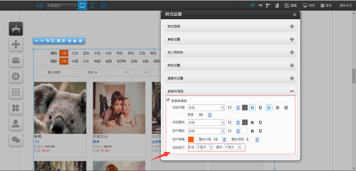Screen dimensions: 356x171
Task: Toggle underline for 选中属性 row
Action: [260, 131]
